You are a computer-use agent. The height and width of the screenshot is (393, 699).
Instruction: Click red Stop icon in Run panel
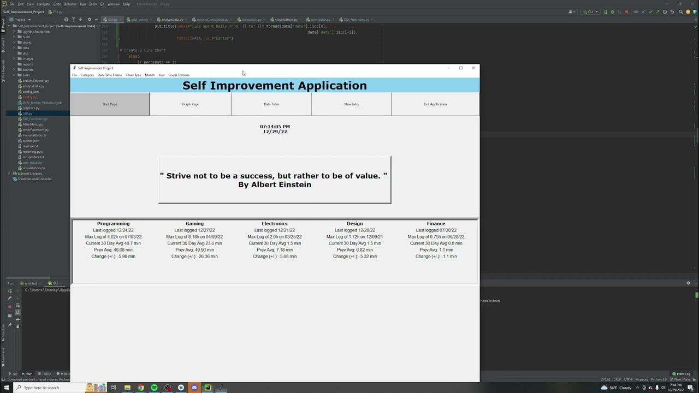10,307
